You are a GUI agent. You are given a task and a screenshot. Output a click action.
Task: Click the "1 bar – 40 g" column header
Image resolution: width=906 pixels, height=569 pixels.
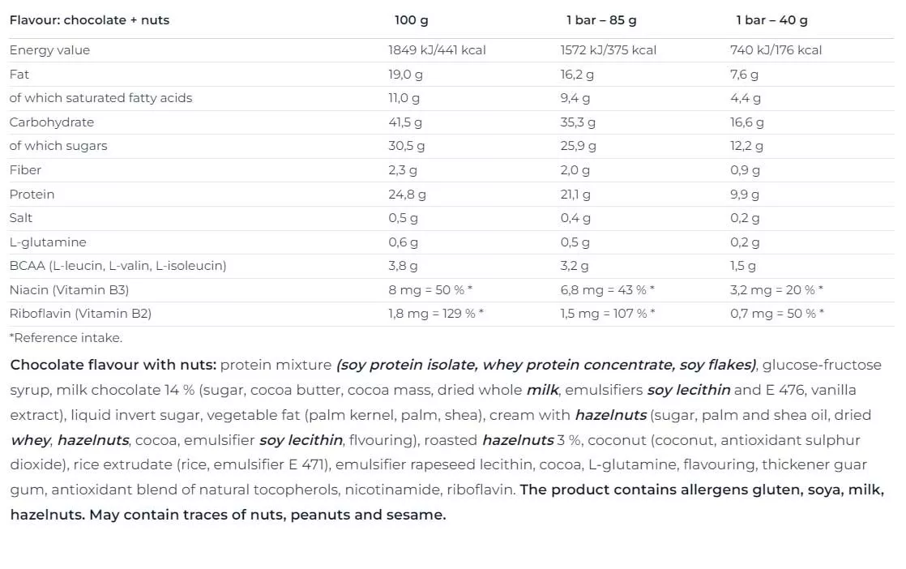(771, 20)
